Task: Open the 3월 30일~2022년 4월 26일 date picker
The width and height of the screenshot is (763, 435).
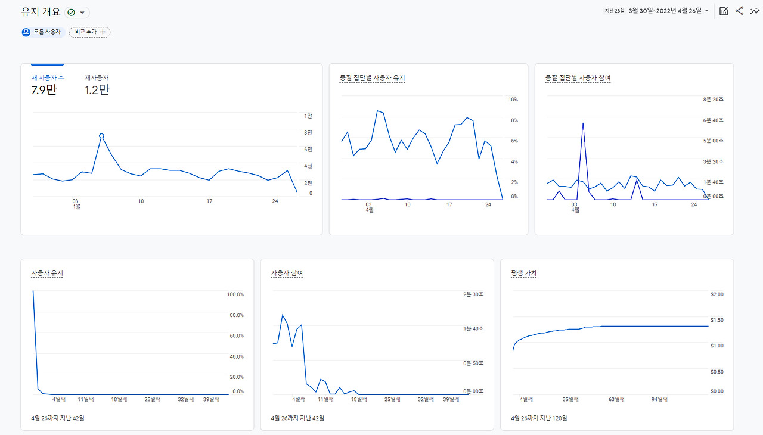Action: point(665,11)
